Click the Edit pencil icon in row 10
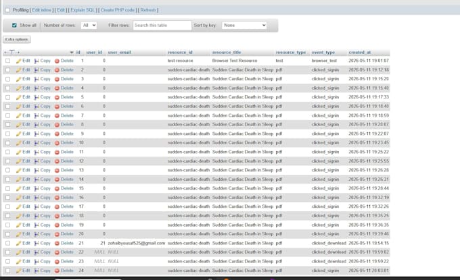Image resolution: width=460 pixels, height=280 pixels. (19, 143)
